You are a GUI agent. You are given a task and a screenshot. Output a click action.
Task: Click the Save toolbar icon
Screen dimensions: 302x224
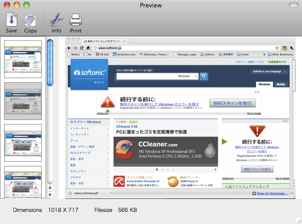click(12, 19)
